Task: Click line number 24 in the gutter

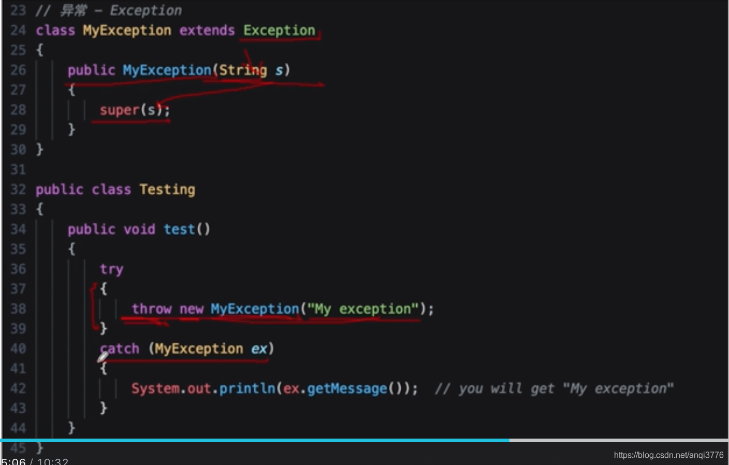Action: (18, 30)
